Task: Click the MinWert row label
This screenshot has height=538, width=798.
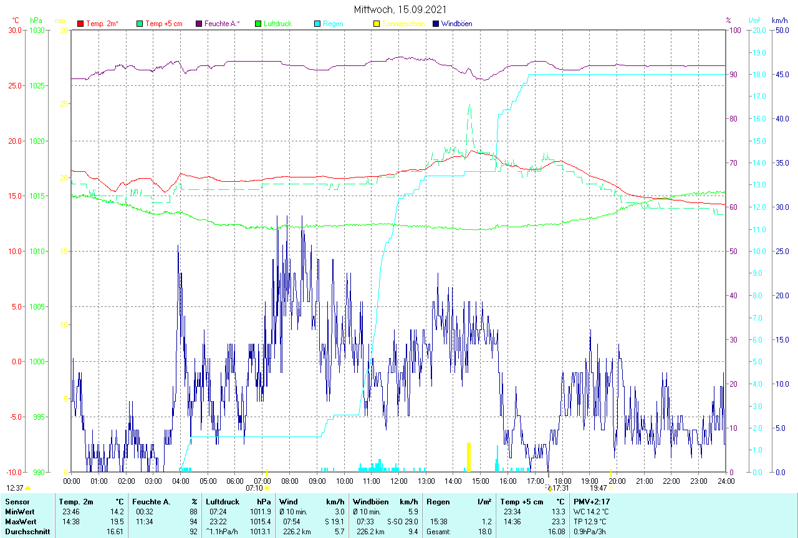Action: pyautogui.click(x=20, y=511)
